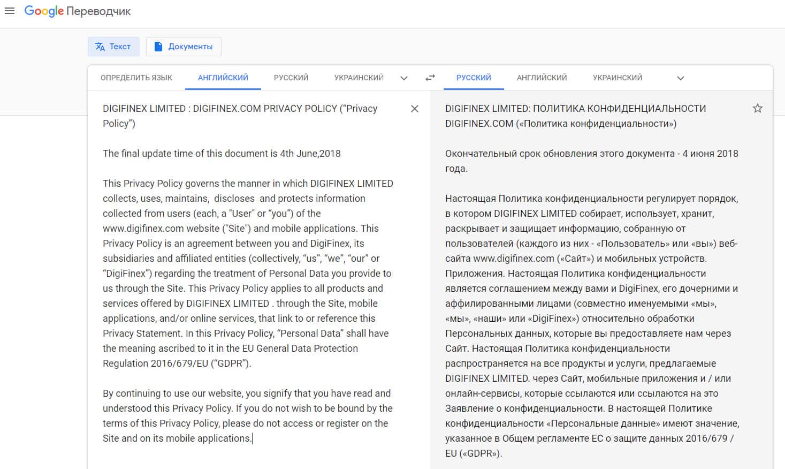
Task: Click the translated '4 июня 2018' date line
Action: [x=591, y=161]
